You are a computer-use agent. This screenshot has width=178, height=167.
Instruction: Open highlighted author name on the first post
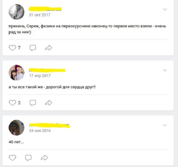coord(45,9)
